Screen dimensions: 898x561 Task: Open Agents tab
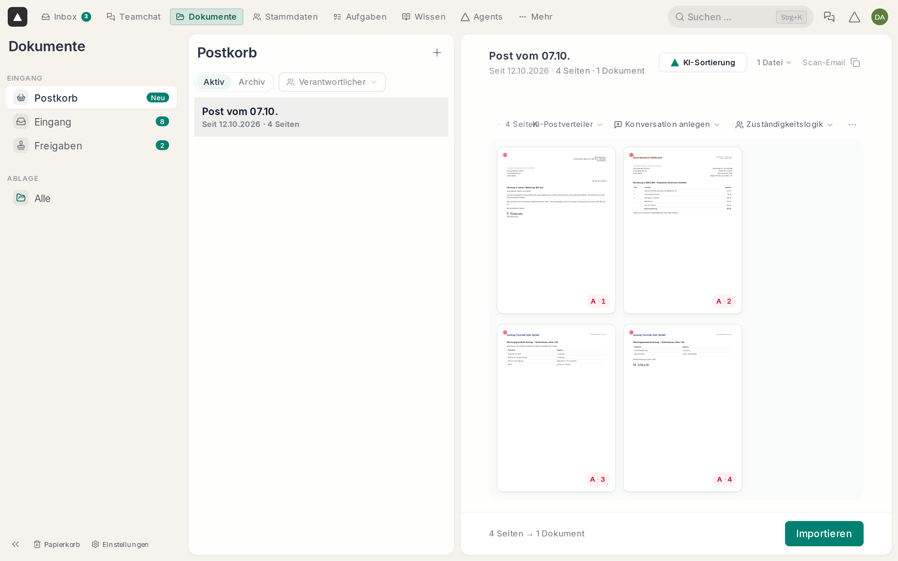click(482, 17)
